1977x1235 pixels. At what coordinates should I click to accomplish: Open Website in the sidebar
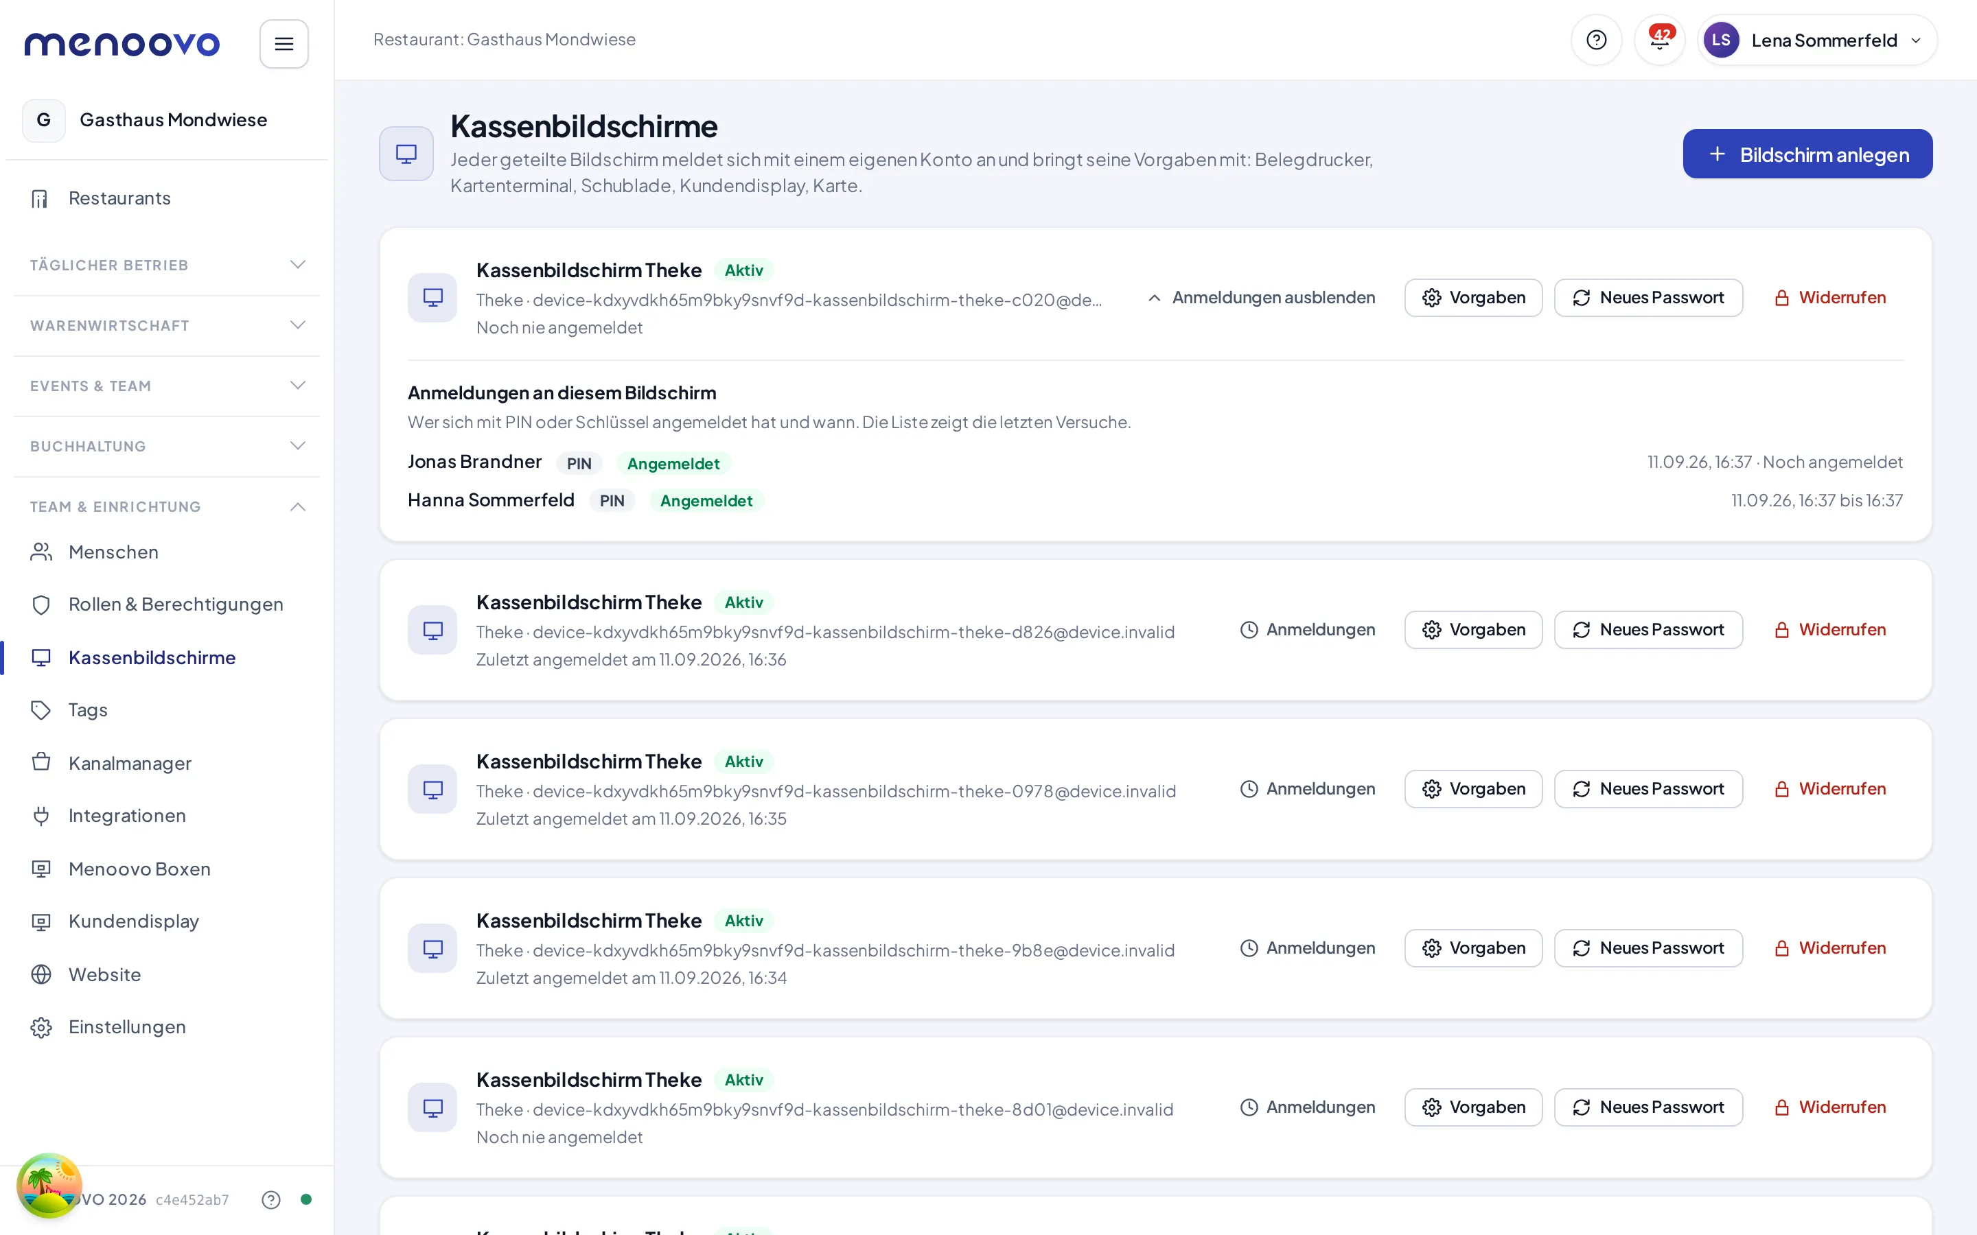click(x=167, y=974)
